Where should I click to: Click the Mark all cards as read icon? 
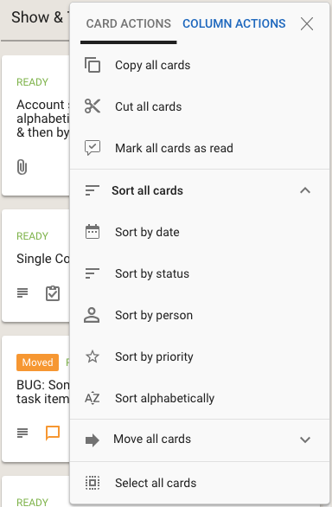(x=93, y=148)
